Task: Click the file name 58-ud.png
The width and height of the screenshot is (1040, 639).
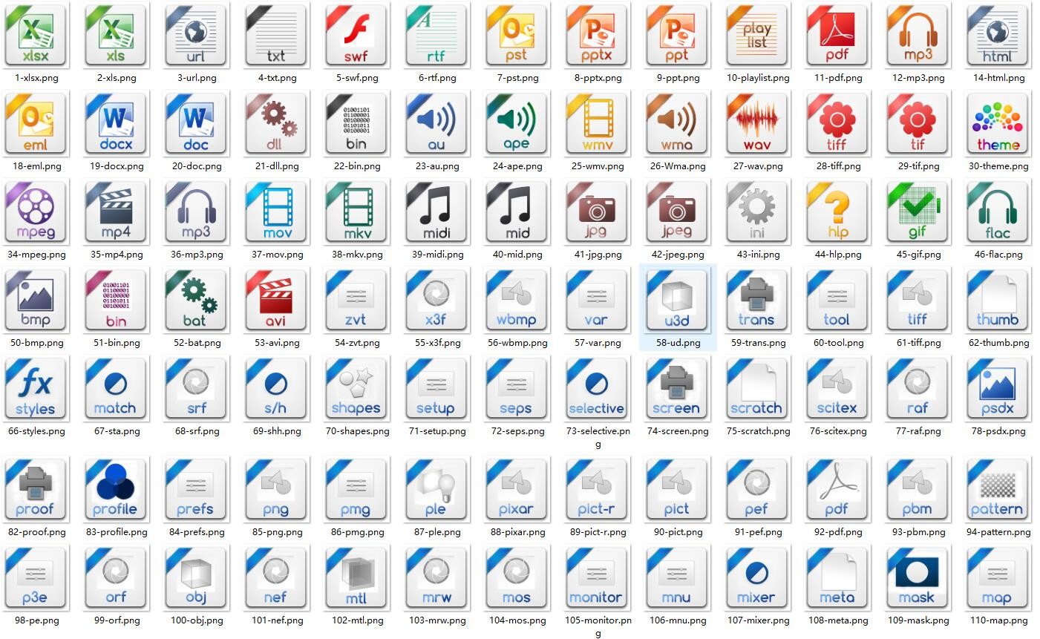Action: click(678, 343)
